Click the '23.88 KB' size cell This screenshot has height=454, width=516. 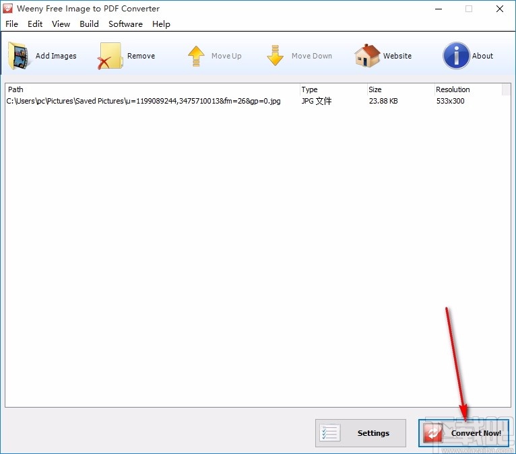pyautogui.click(x=383, y=101)
